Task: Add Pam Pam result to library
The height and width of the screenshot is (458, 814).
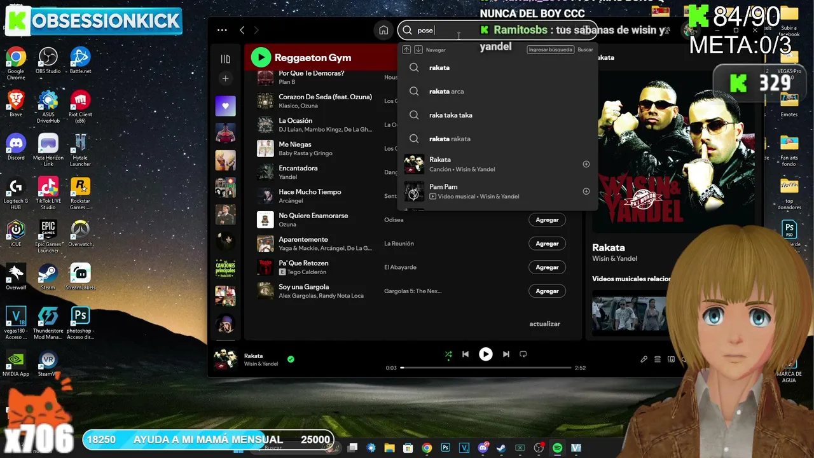Action: (586, 191)
